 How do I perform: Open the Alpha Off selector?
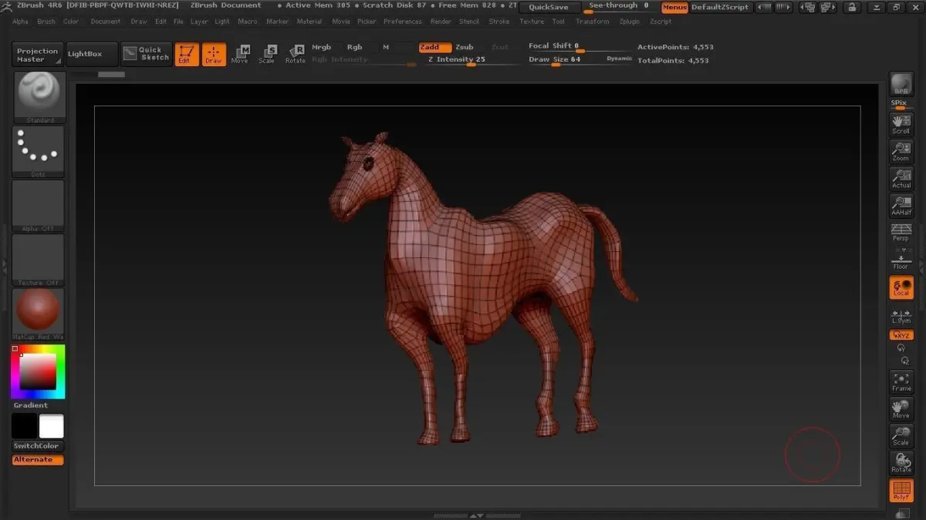tap(39, 206)
